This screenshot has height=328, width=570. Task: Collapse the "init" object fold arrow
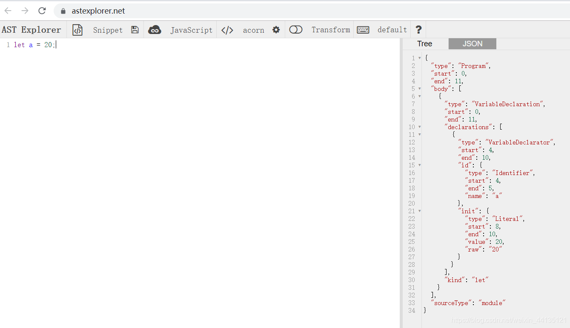pos(420,211)
